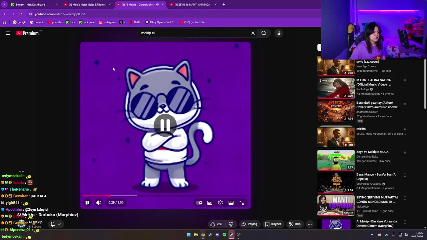
Task: Click the notification bell for Ai Mekip
Action: click(x=52, y=224)
